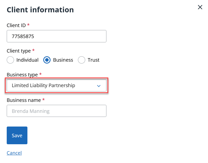The image size is (208, 163).
Task: Click the 77585875 value in Client ID
Action: 23,36
